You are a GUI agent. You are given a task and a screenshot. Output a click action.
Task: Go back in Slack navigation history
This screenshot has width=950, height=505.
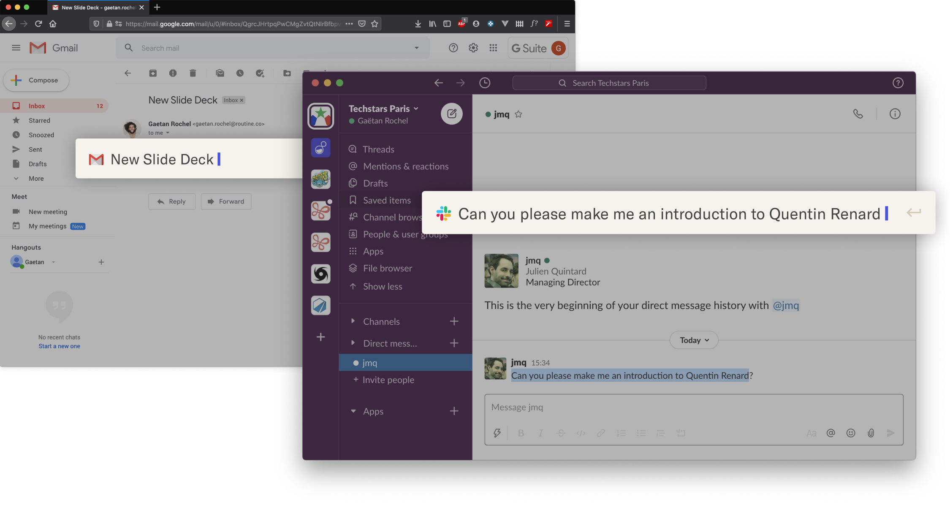click(439, 83)
